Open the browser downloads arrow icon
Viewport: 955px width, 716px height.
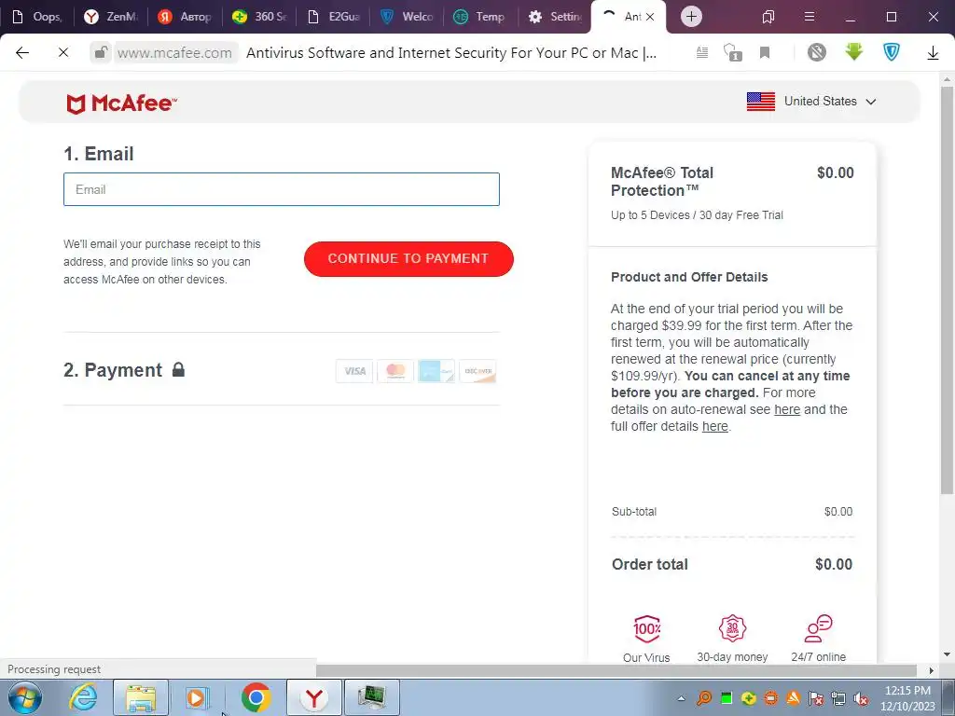(933, 53)
